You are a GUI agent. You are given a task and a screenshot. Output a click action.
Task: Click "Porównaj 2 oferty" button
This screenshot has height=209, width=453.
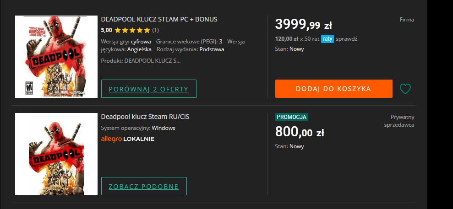pyautogui.click(x=148, y=89)
